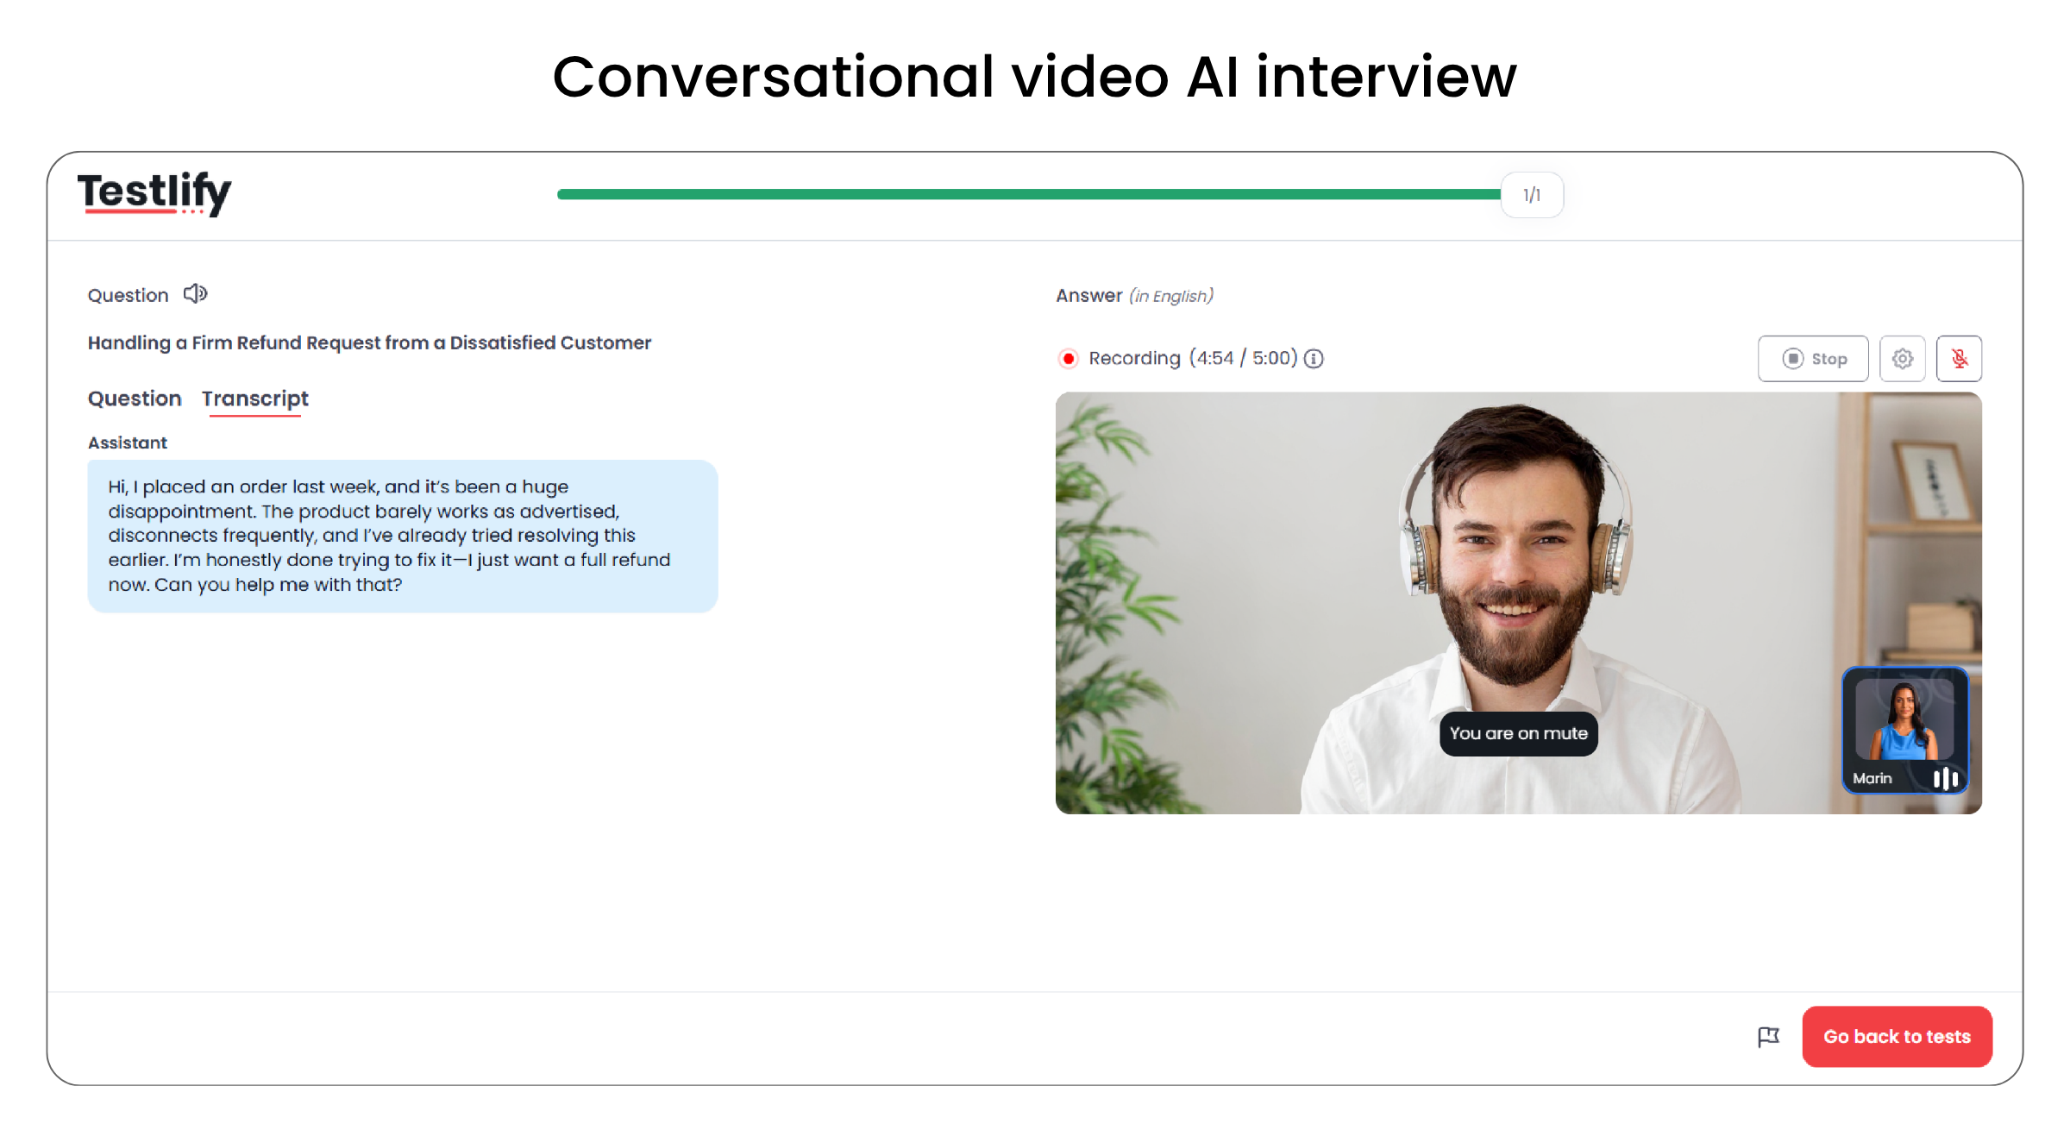Flag this question using the flag icon
Viewport: 2070px width, 1130px height.
(x=1768, y=1036)
